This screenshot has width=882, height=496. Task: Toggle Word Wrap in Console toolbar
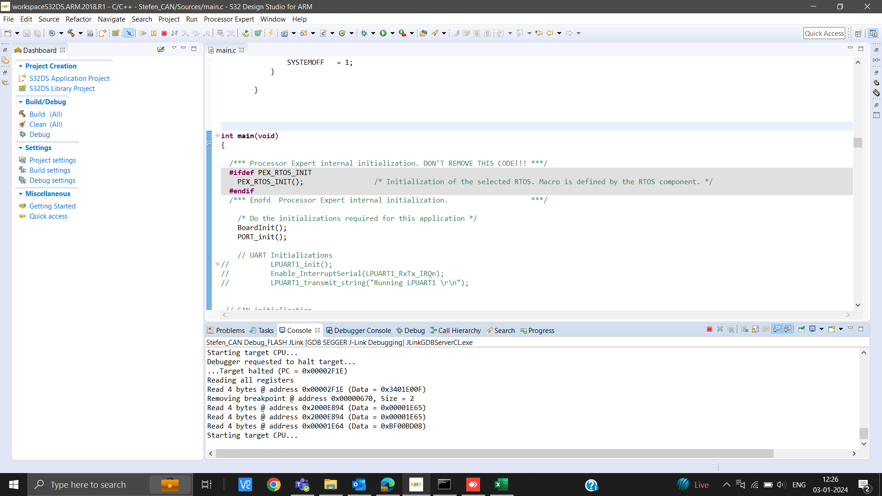766,329
